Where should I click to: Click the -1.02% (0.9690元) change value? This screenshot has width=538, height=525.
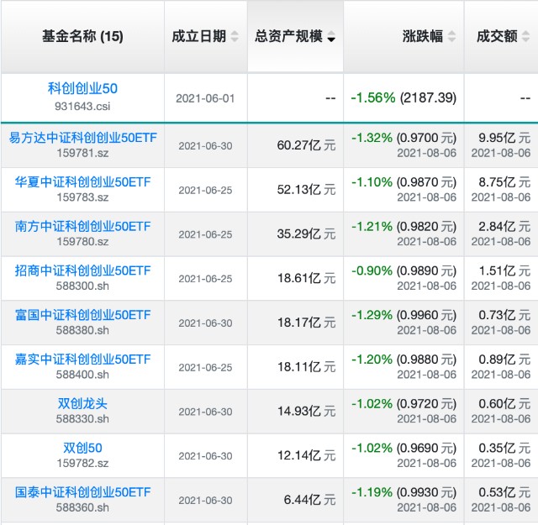(x=403, y=449)
